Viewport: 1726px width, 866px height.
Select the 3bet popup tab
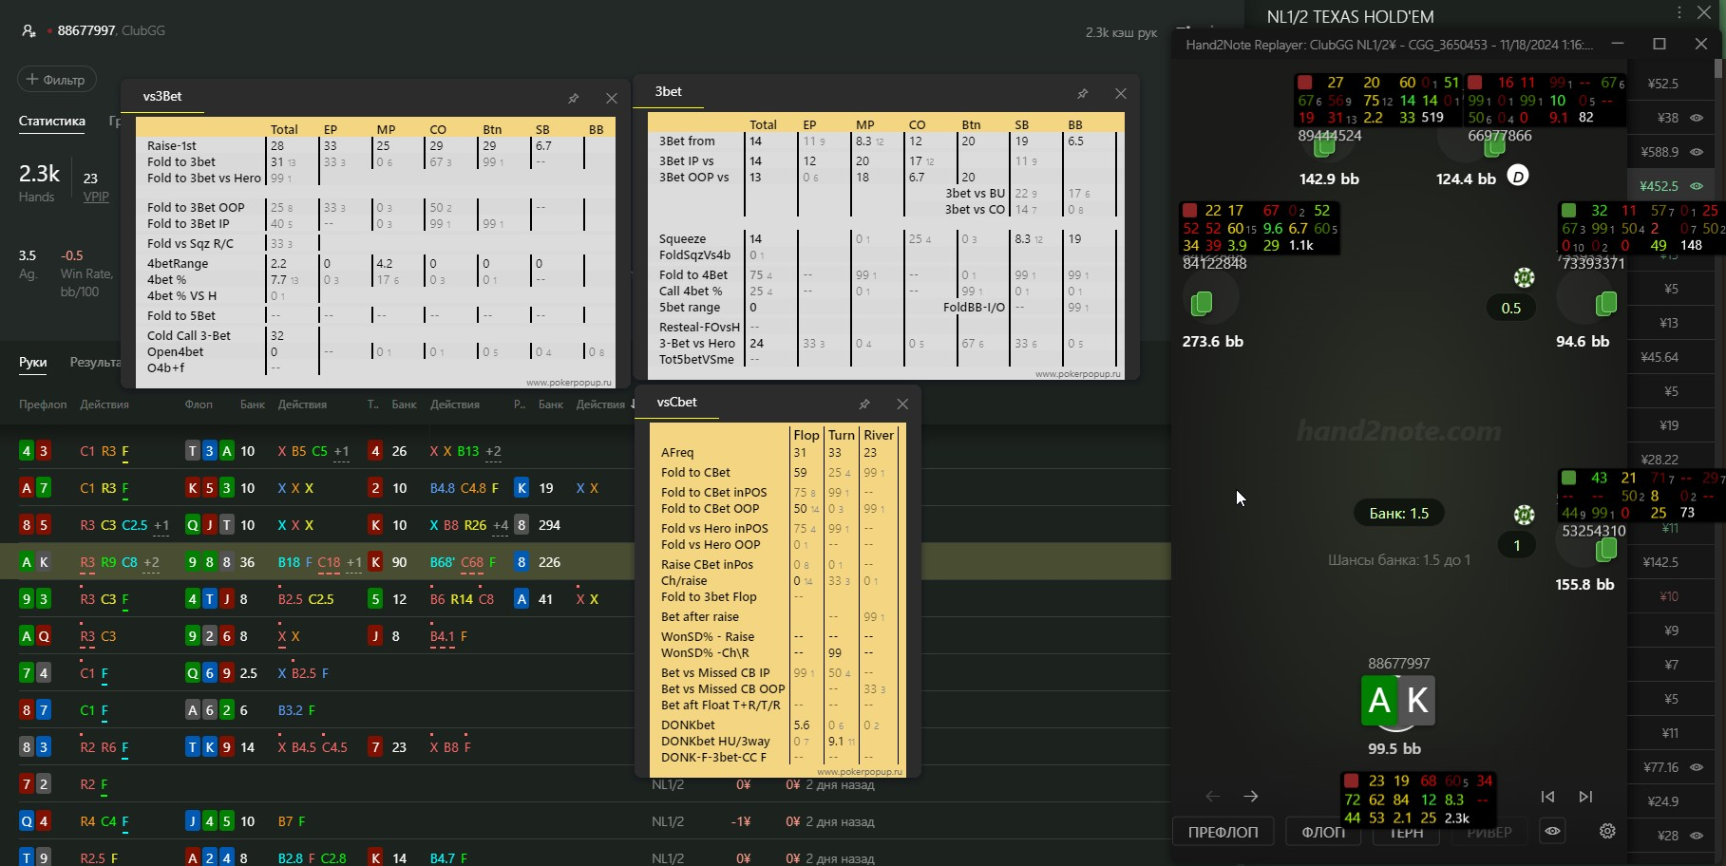tap(668, 92)
